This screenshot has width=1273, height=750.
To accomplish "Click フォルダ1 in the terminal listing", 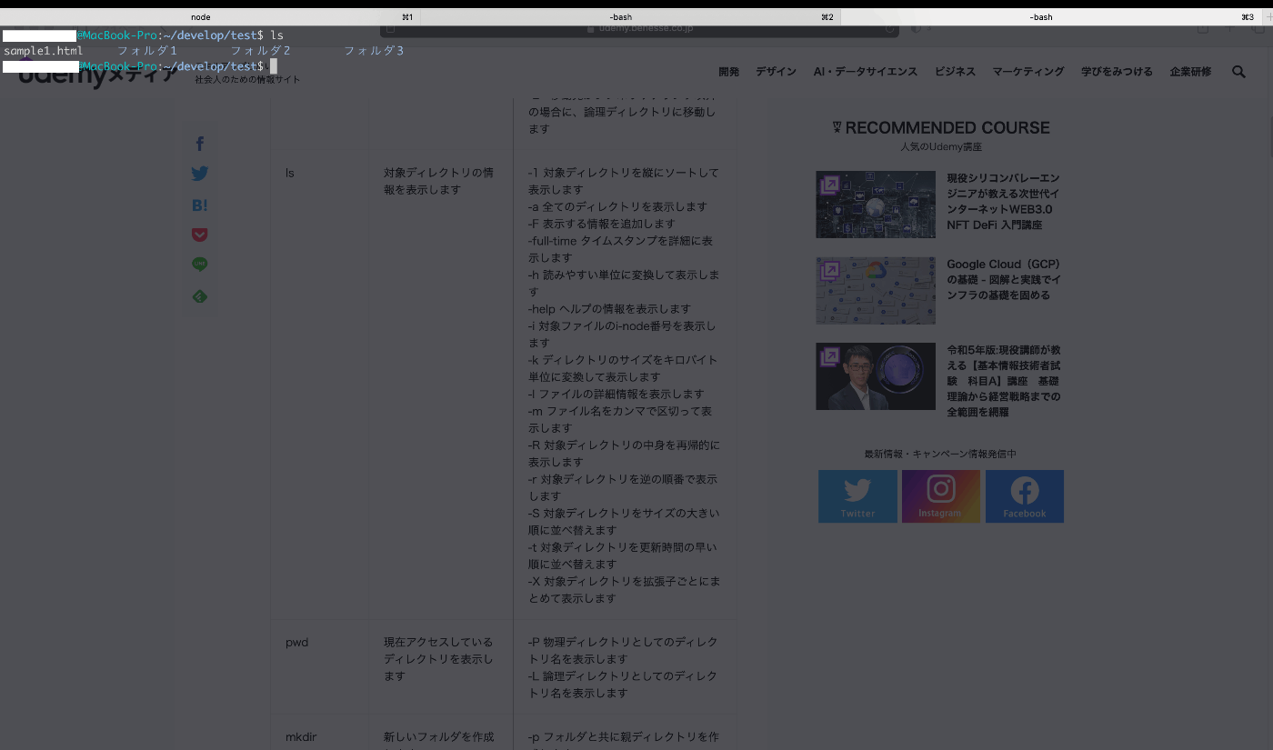I will (x=146, y=51).
